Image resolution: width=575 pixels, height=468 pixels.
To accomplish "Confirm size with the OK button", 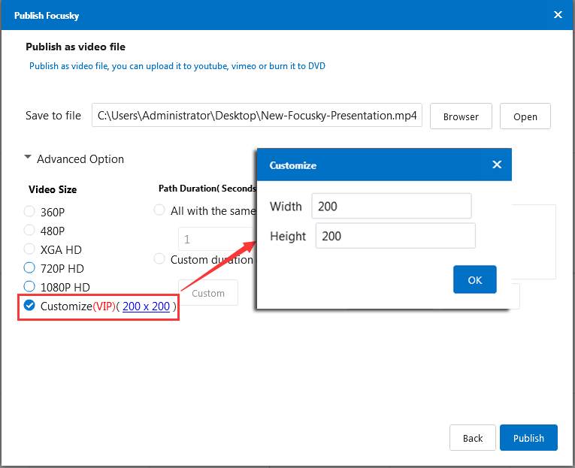I will 475,279.
